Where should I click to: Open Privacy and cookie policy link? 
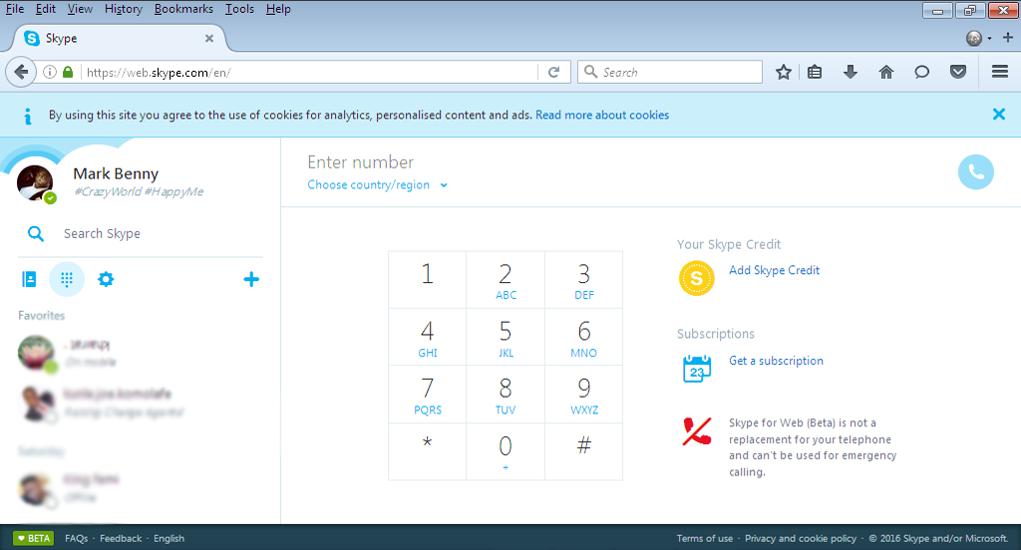click(801, 538)
